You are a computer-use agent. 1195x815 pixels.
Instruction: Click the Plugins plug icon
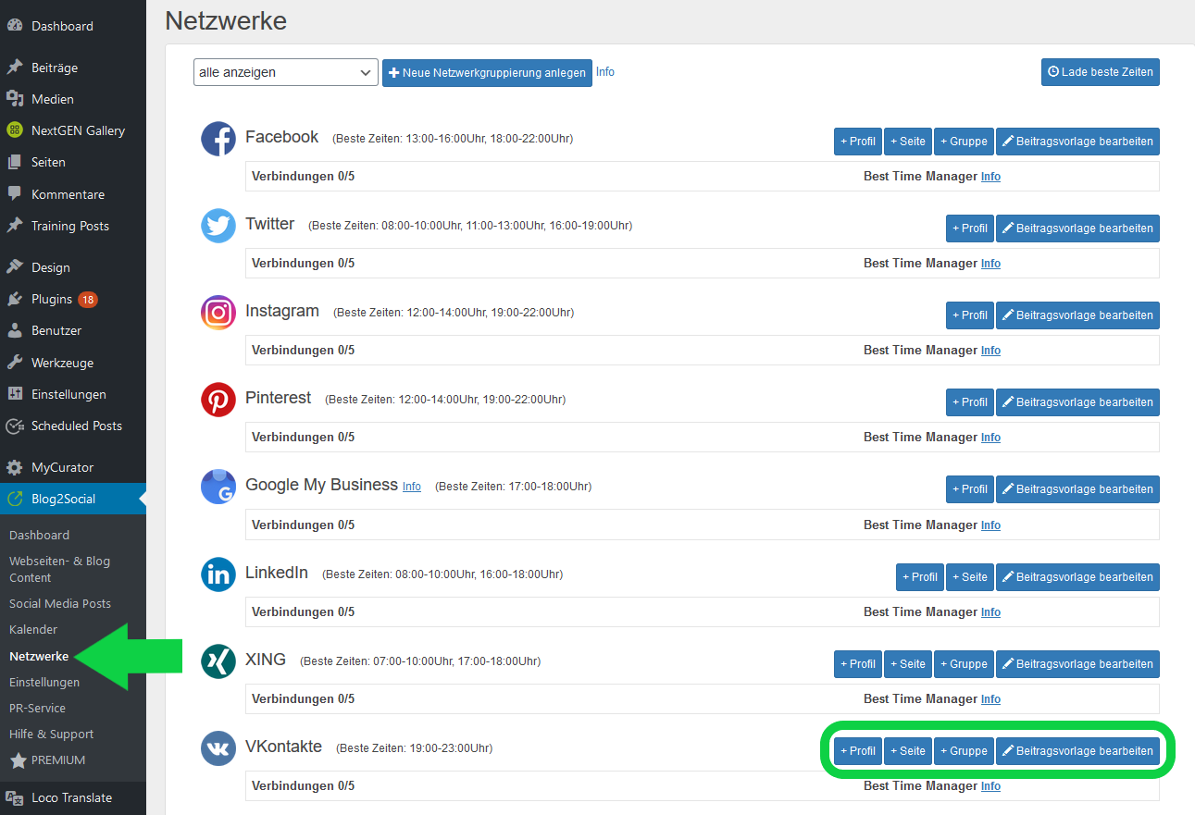pos(15,299)
